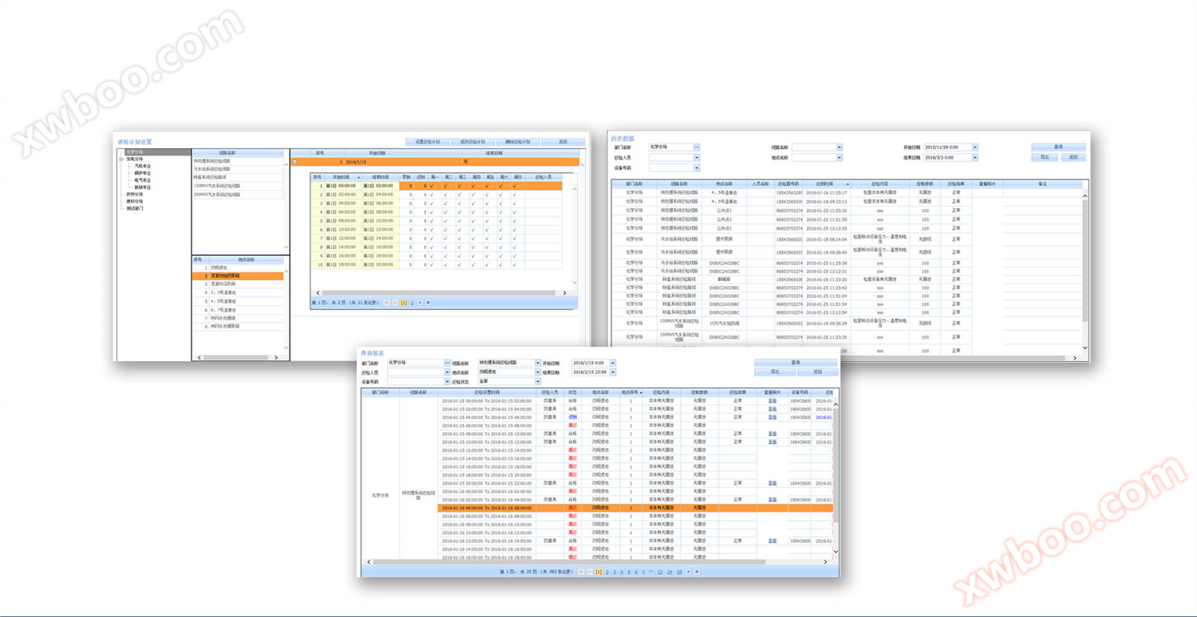
Task: Click next page arrow in 查询报表 pager
Action: click(x=689, y=572)
